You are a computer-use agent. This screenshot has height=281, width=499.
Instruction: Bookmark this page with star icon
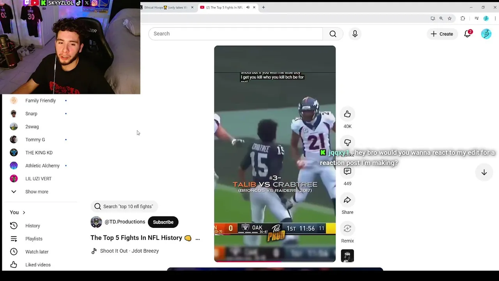(x=449, y=18)
